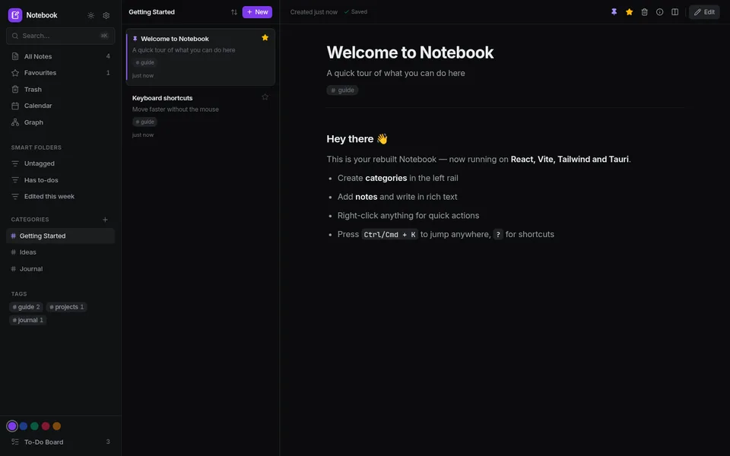Click the guide tag below the note title
This screenshot has width=730, height=456.
(x=342, y=90)
